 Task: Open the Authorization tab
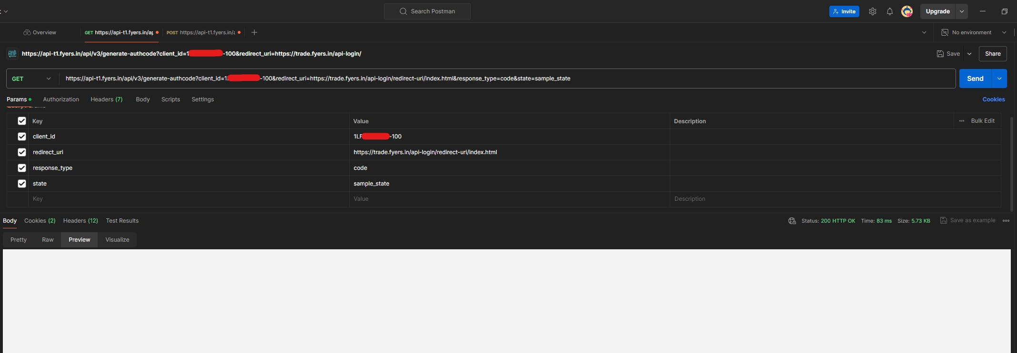pos(61,99)
